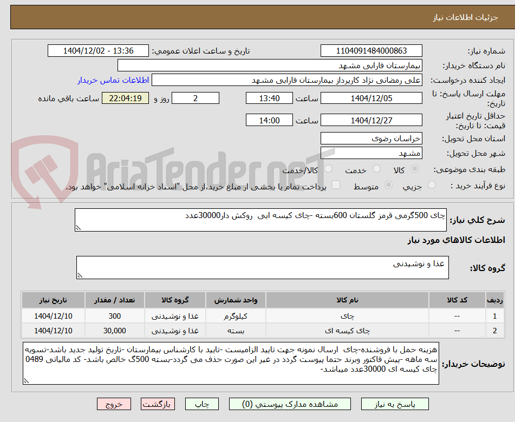Viewport: 515px width, 422px height.
Task: Click the گروه کالا column header
Action: 175,300
